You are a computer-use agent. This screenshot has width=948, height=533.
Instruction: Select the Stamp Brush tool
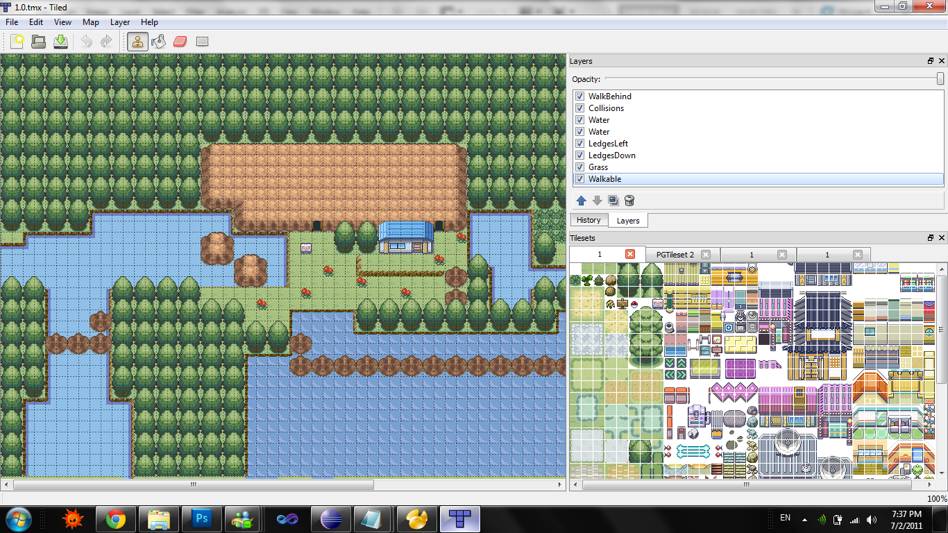tap(137, 42)
